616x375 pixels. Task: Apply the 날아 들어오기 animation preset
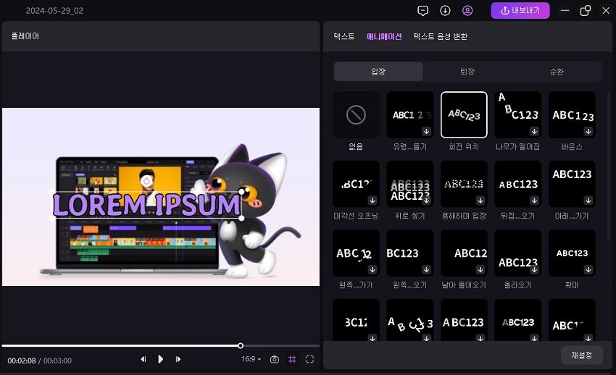pyautogui.click(x=464, y=253)
